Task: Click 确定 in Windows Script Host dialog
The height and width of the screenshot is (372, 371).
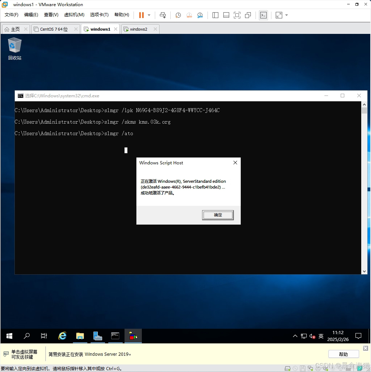Action: pyautogui.click(x=218, y=215)
